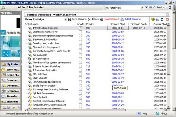Click the refresh icon next to Customize
This screenshot has height=117, width=176.
point(170,8)
